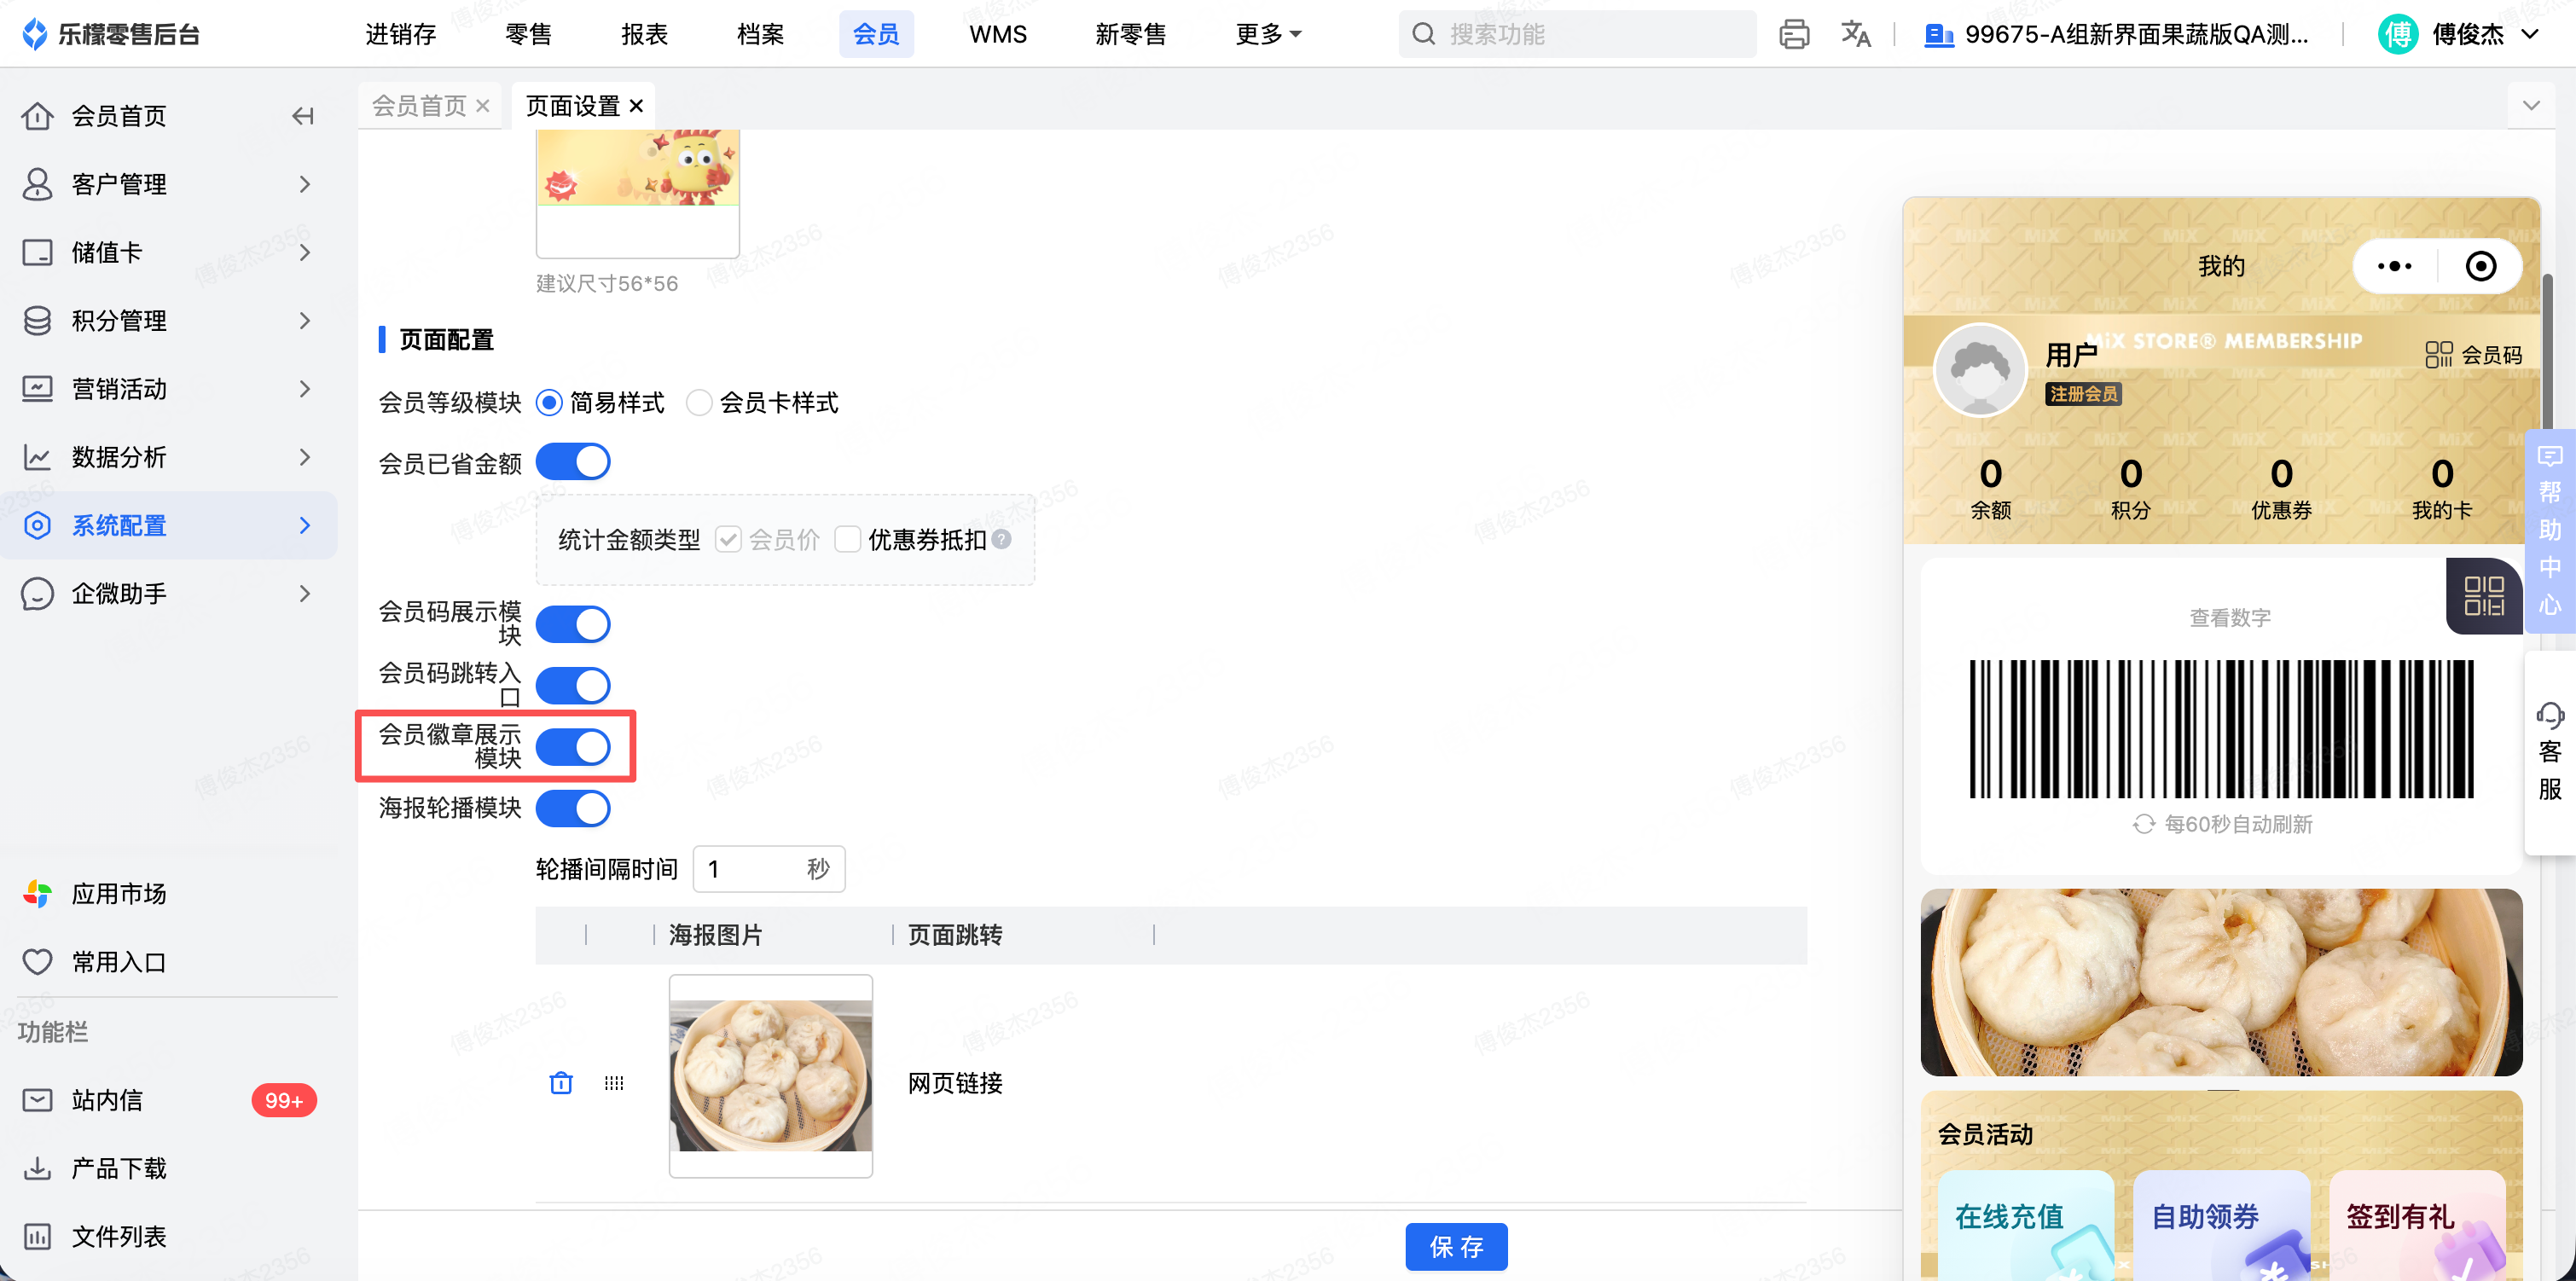This screenshot has height=1281, width=2576.
Task: Select the 会员卡样式 radio option
Action: (699, 403)
